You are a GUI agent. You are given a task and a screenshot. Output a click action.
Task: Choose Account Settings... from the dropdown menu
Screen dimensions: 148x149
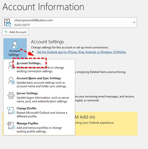point(39,67)
